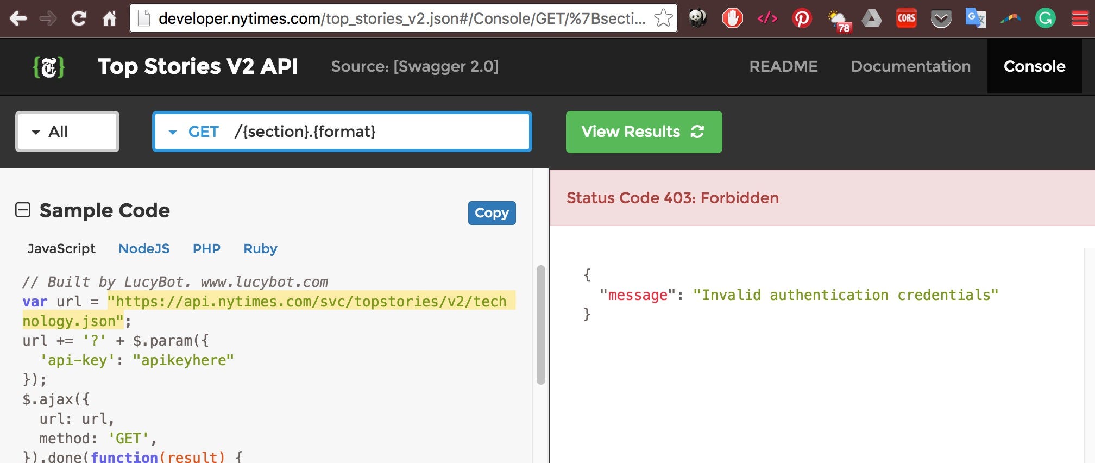Select the Console tab

pyautogui.click(x=1034, y=66)
